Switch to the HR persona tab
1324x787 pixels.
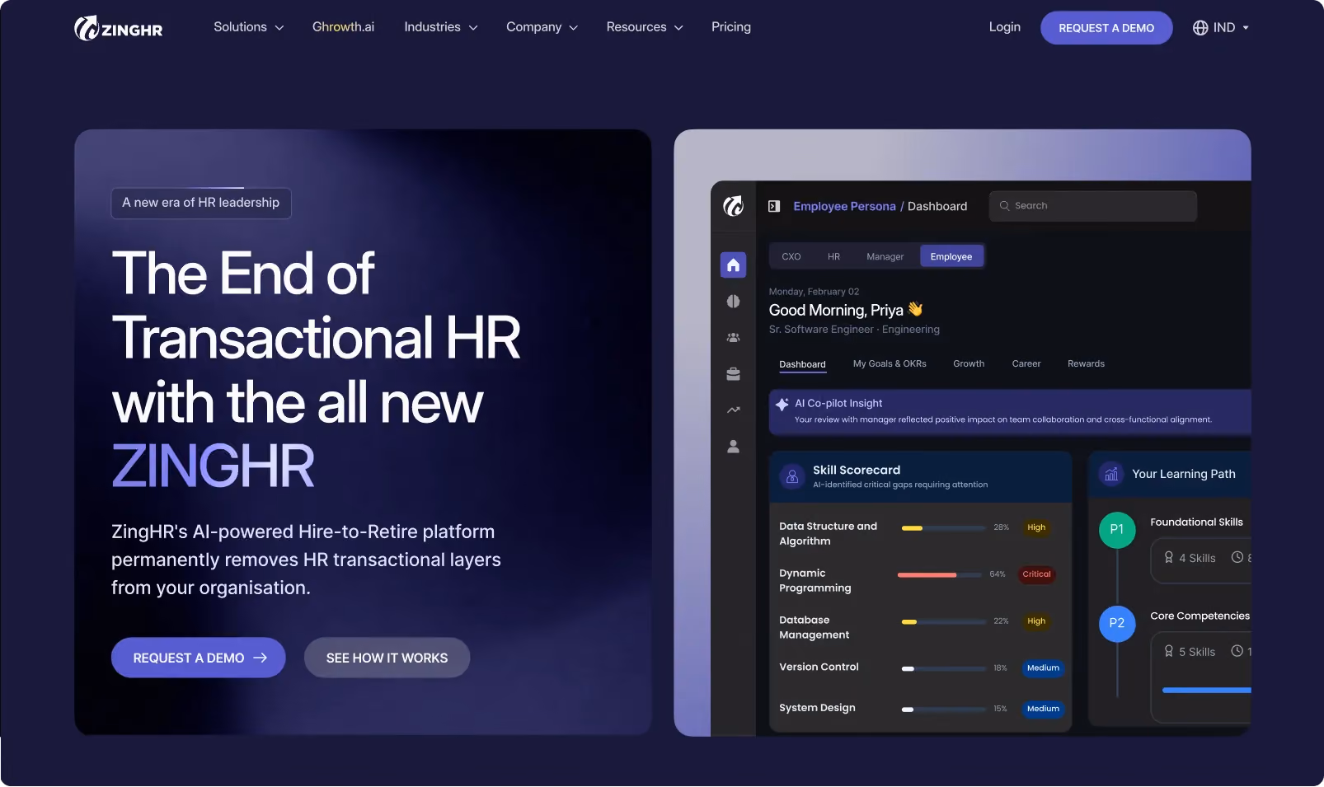pos(834,257)
